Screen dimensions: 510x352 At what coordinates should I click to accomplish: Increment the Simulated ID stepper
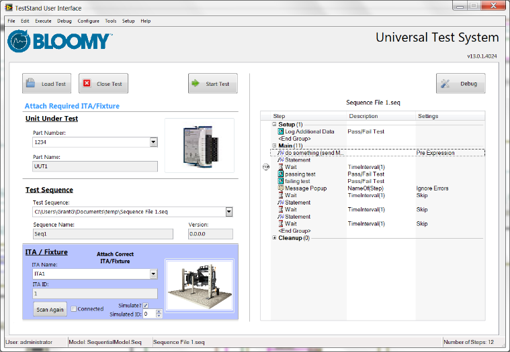(x=159, y=312)
